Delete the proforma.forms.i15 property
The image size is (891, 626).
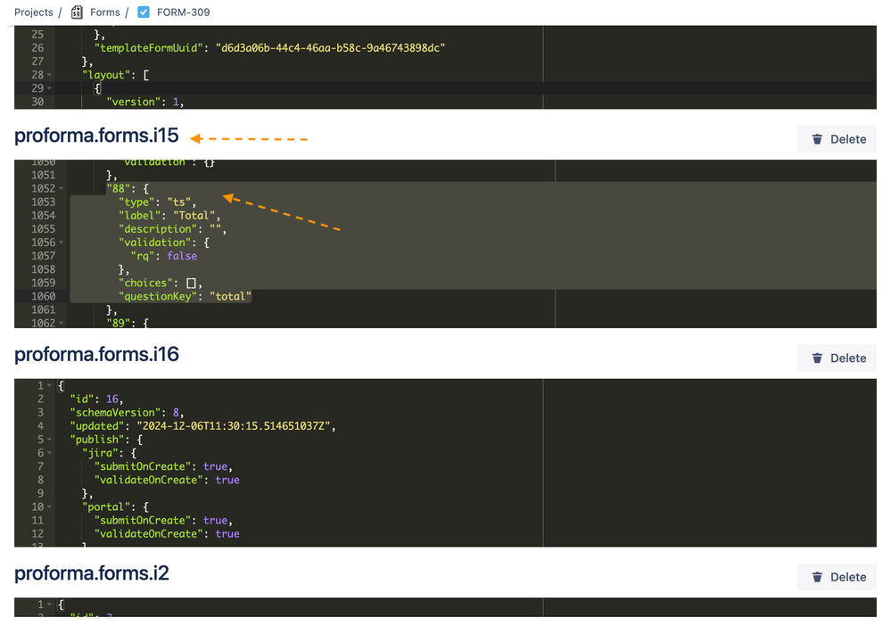[x=837, y=139]
